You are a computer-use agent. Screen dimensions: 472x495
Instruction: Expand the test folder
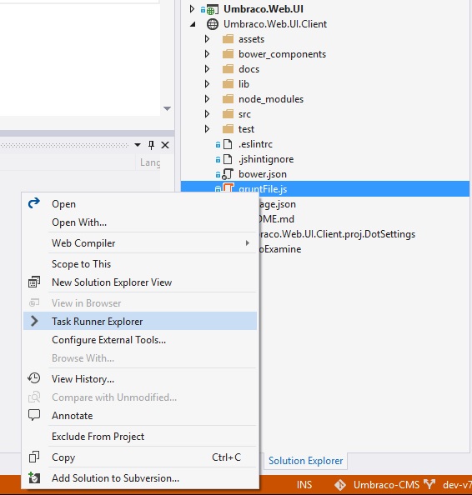[207, 129]
